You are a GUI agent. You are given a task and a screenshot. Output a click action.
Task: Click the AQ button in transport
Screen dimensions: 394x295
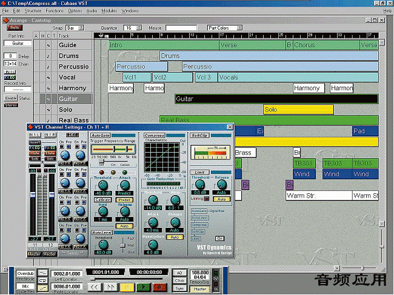coord(179,273)
